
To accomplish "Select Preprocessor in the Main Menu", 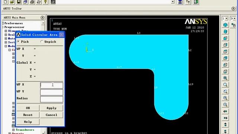I will 14,27.
